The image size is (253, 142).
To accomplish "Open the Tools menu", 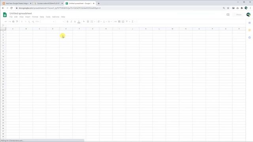I will point(48,17).
